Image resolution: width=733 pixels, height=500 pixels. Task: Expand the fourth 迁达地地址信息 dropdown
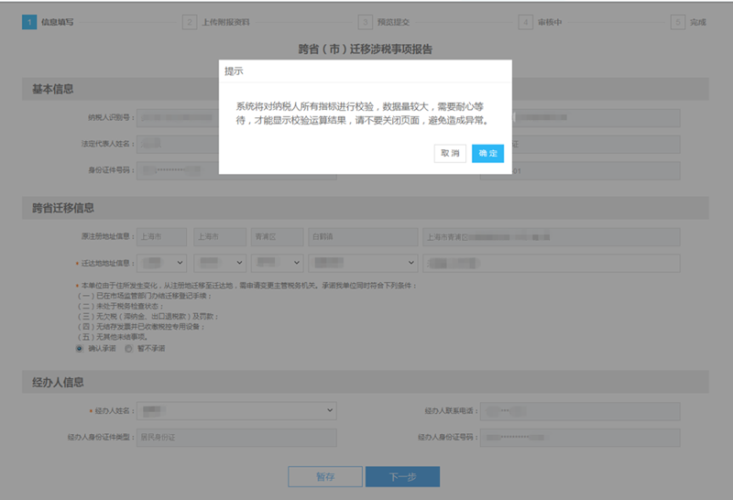tap(362, 264)
